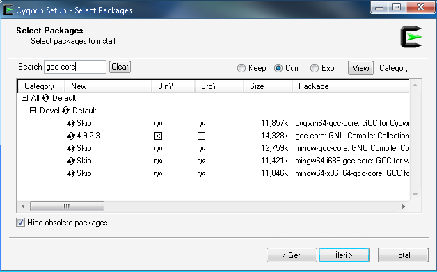
Task: Click the Bin? column header
Action: (173, 86)
